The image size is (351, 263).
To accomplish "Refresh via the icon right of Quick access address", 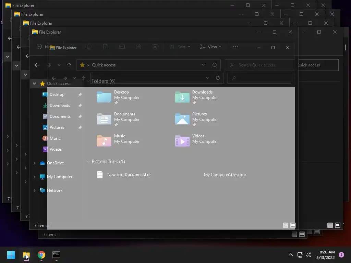I will 215,65.
